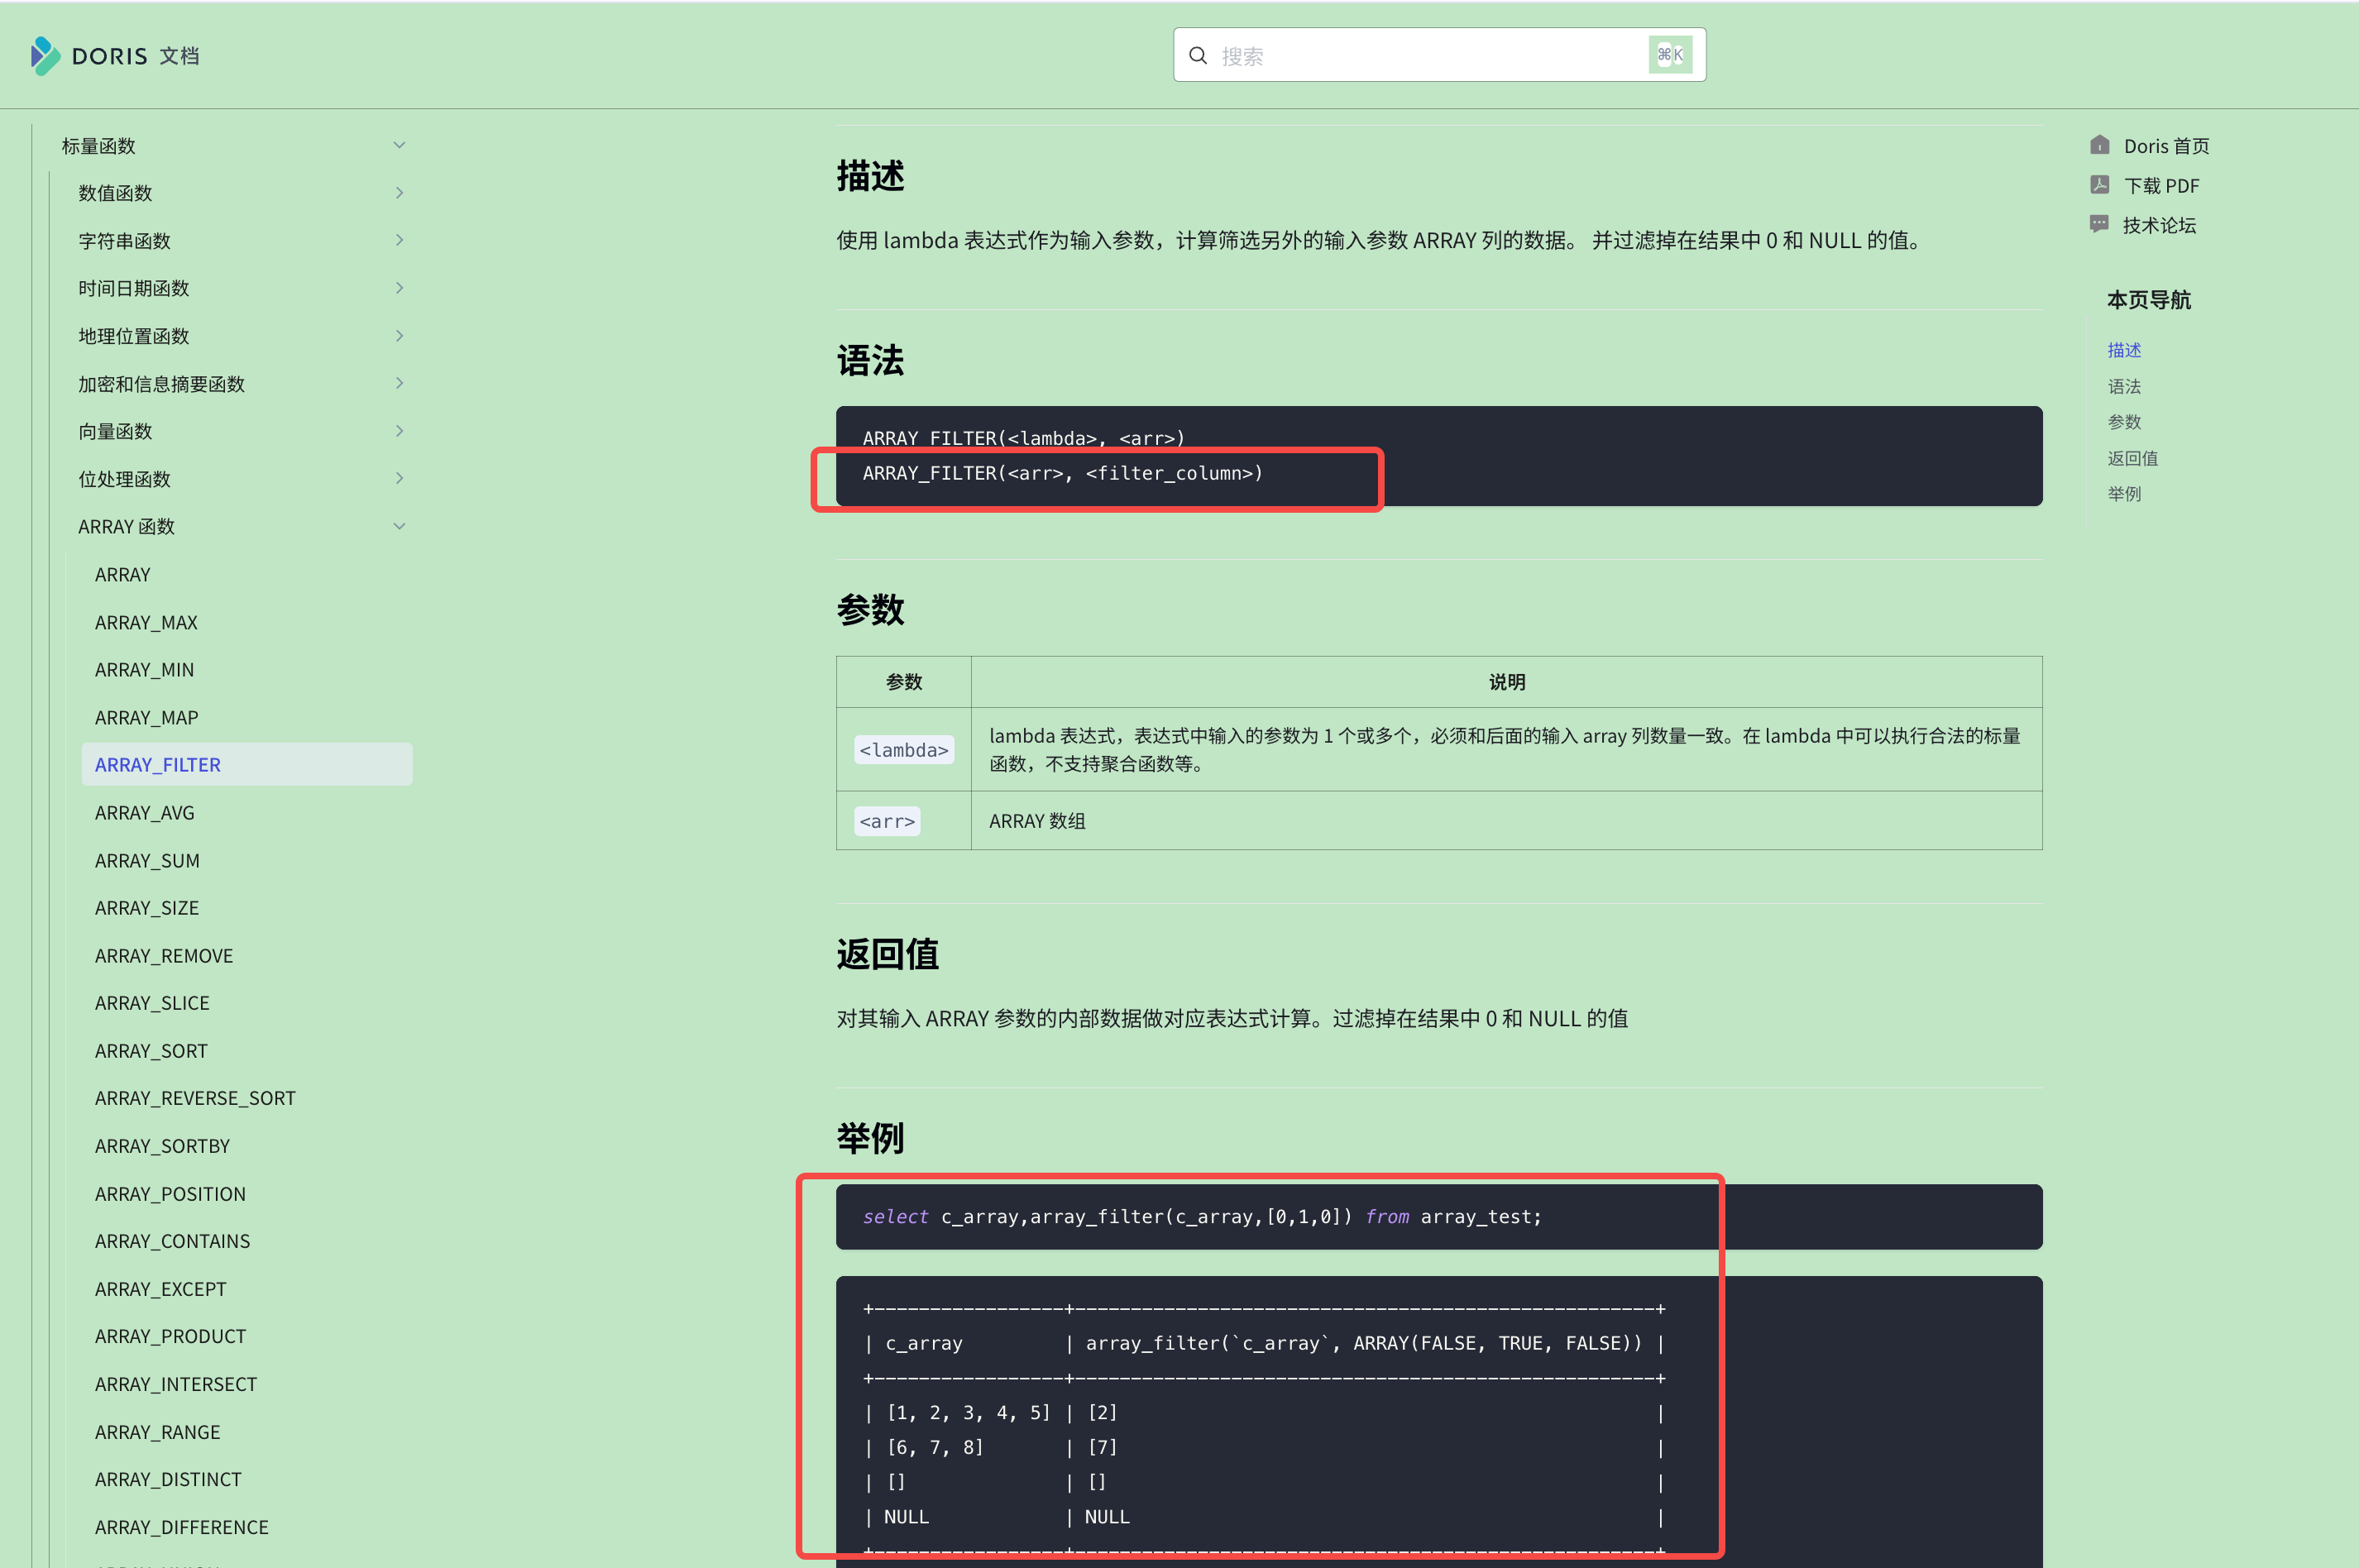
Task: Open the ARRAY_DIFFERENCE doc page
Action: tap(181, 1526)
